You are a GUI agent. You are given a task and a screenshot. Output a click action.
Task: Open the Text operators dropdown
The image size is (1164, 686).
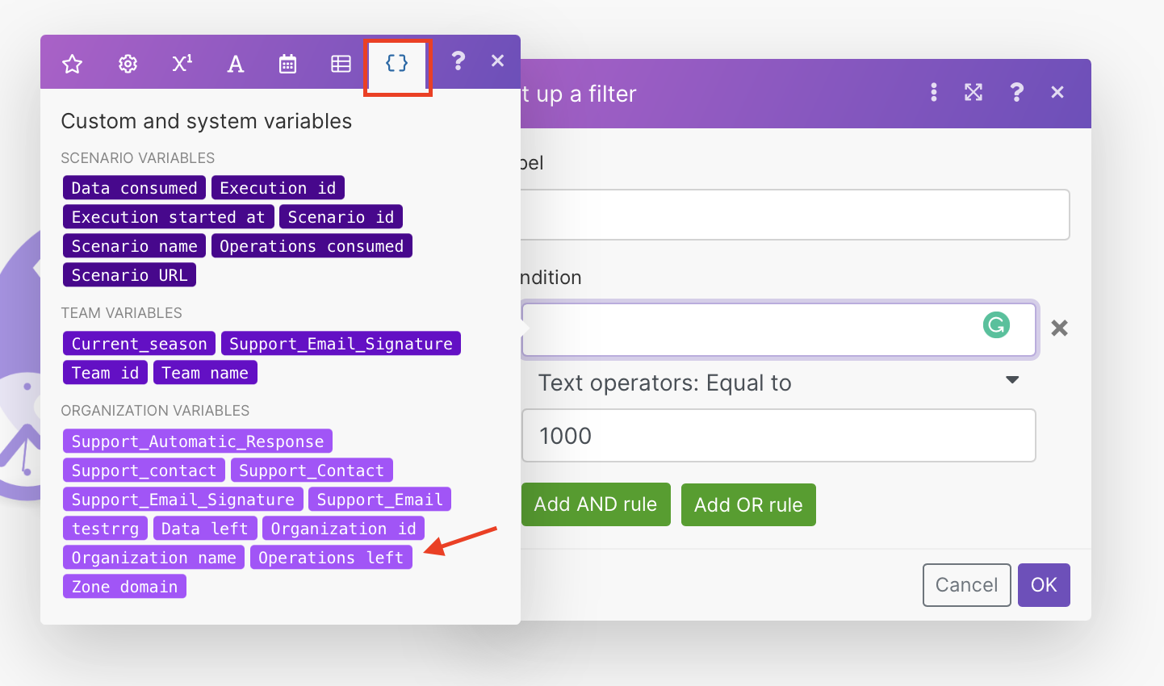pyautogui.click(x=778, y=383)
